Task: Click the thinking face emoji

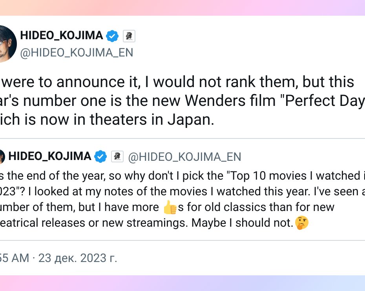Action: [x=302, y=223]
